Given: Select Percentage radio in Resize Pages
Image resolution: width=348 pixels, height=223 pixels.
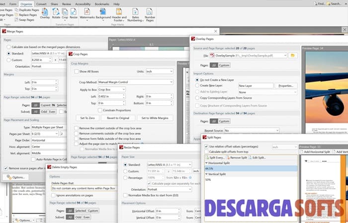Looking at the screenshot, I should (125, 178).
